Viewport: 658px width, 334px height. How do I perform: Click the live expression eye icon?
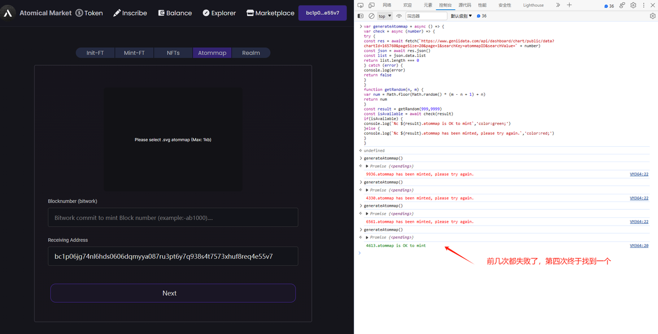[x=399, y=16]
